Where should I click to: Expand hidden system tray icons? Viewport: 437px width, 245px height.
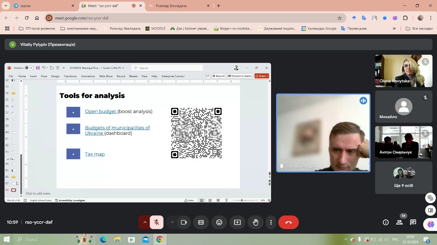346,240
